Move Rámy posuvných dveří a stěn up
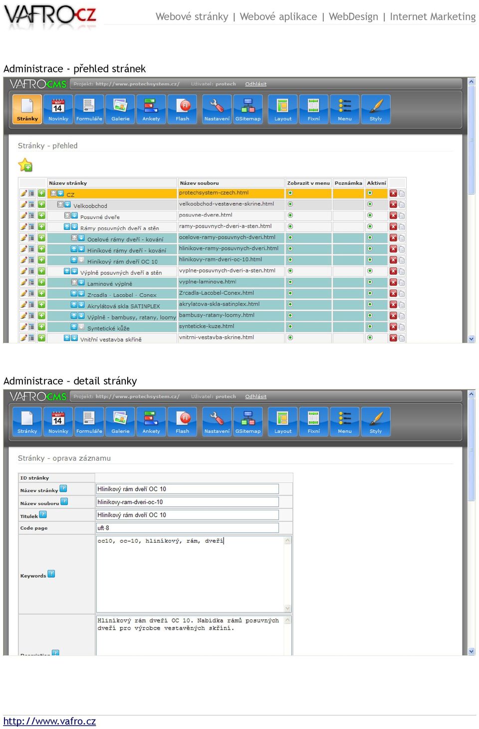The width and height of the screenshot is (479, 729). coord(67,227)
